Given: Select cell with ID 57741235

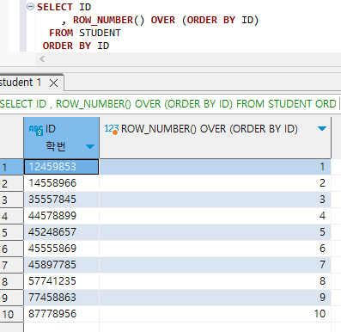Looking at the screenshot, I should (x=62, y=281).
